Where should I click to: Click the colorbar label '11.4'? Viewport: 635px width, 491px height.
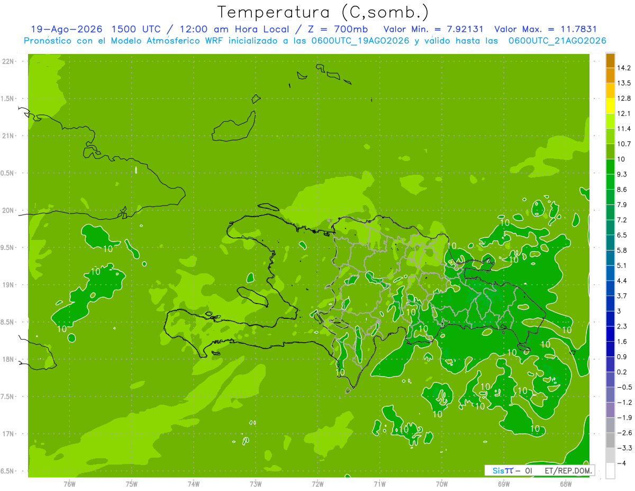coord(624,129)
